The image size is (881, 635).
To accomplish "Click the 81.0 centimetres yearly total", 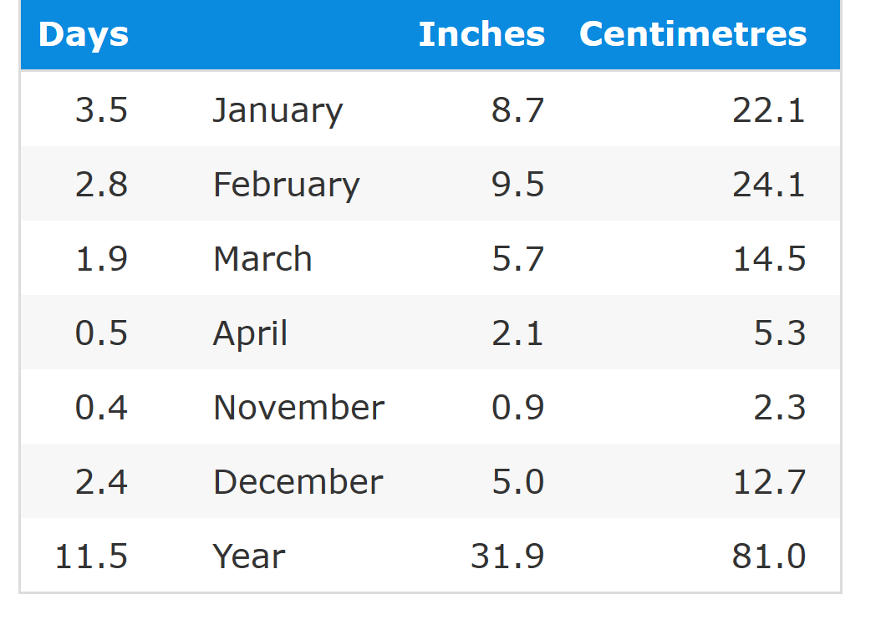I will (769, 556).
